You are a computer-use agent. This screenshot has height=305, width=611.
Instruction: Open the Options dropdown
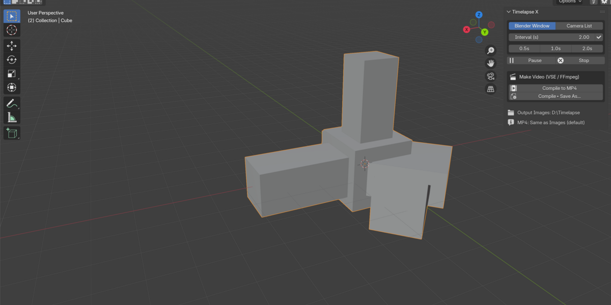coord(570,2)
